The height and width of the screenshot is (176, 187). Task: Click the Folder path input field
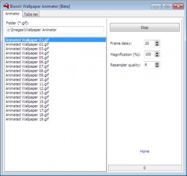click(55, 30)
